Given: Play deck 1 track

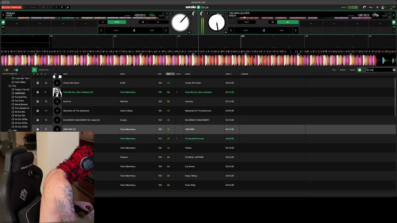Looking at the screenshot, I should pos(158,22).
